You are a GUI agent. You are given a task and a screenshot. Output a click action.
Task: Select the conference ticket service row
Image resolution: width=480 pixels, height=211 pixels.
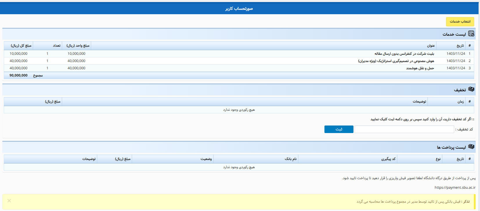[x=404, y=54]
